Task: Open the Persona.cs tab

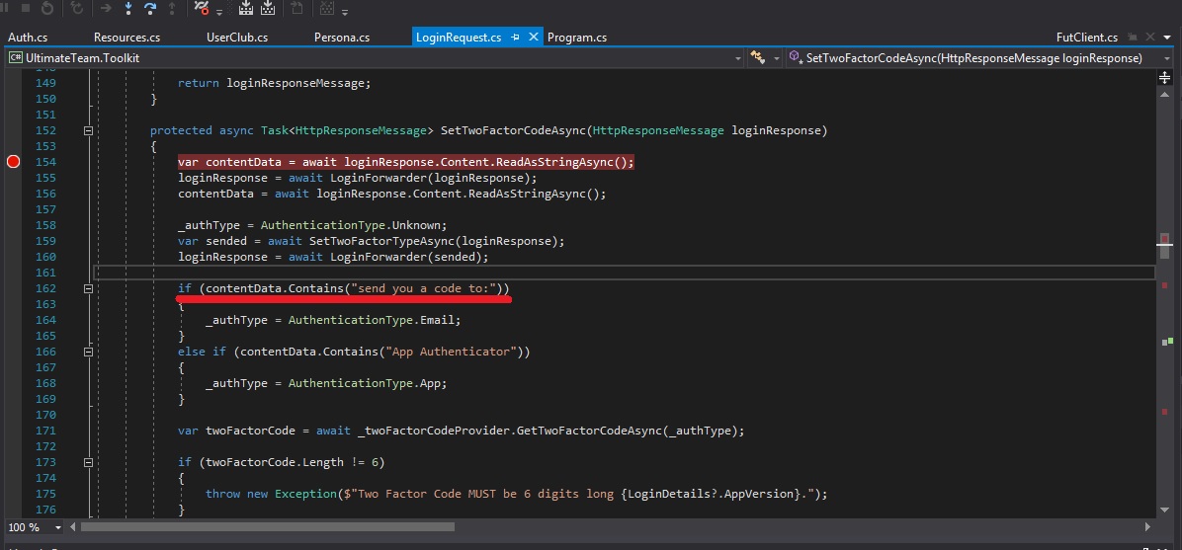Action: tap(342, 37)
